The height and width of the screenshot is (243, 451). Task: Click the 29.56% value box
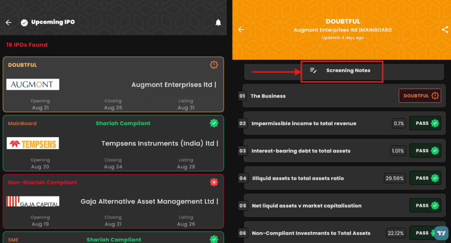pos(395,178)
